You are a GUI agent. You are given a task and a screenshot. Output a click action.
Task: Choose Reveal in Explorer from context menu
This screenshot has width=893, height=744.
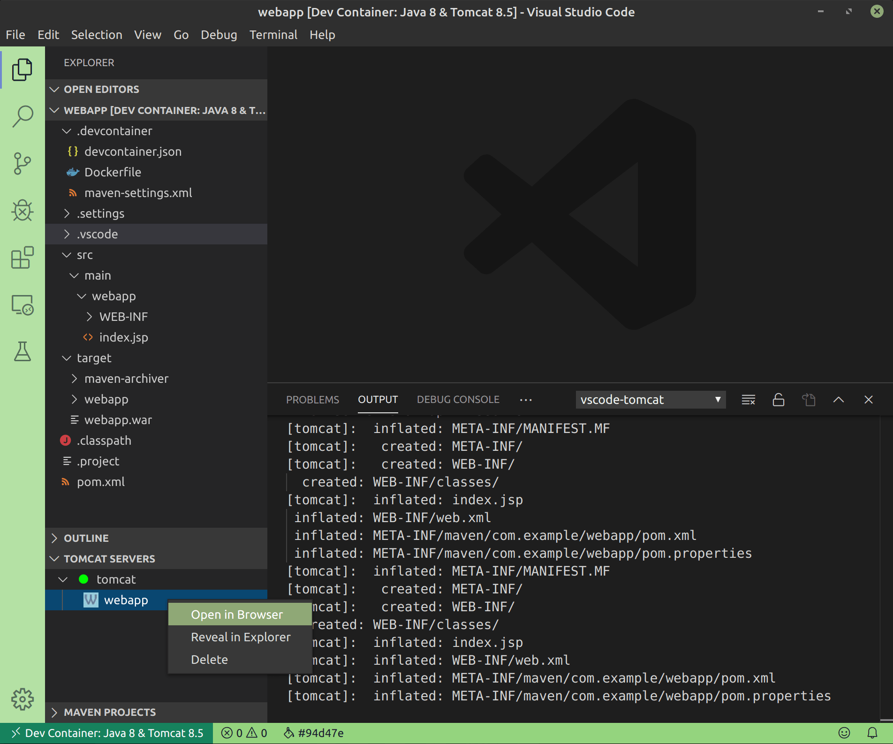click(x=240, y=637)
